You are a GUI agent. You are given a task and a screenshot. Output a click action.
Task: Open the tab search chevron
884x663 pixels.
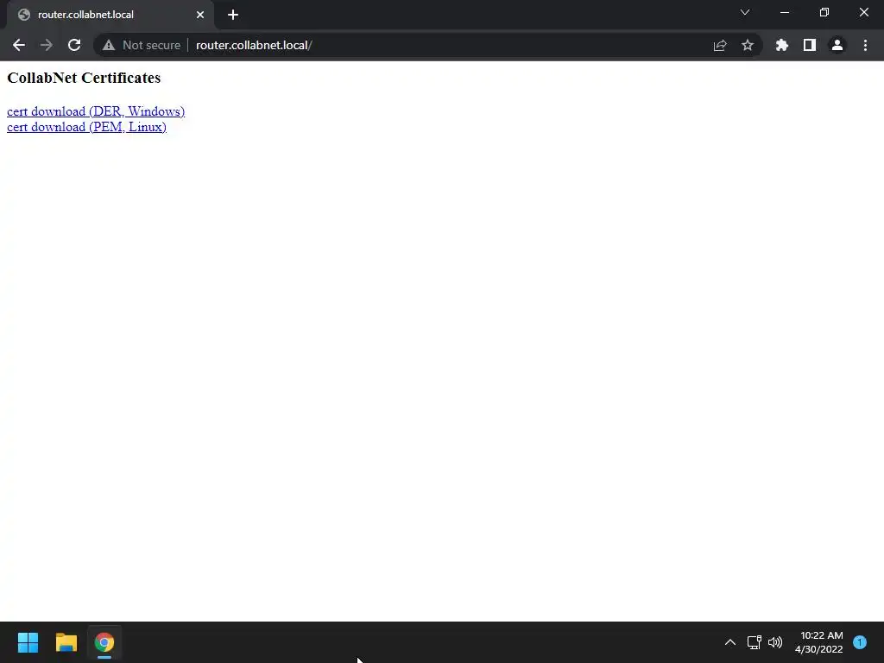coord(745,12)
